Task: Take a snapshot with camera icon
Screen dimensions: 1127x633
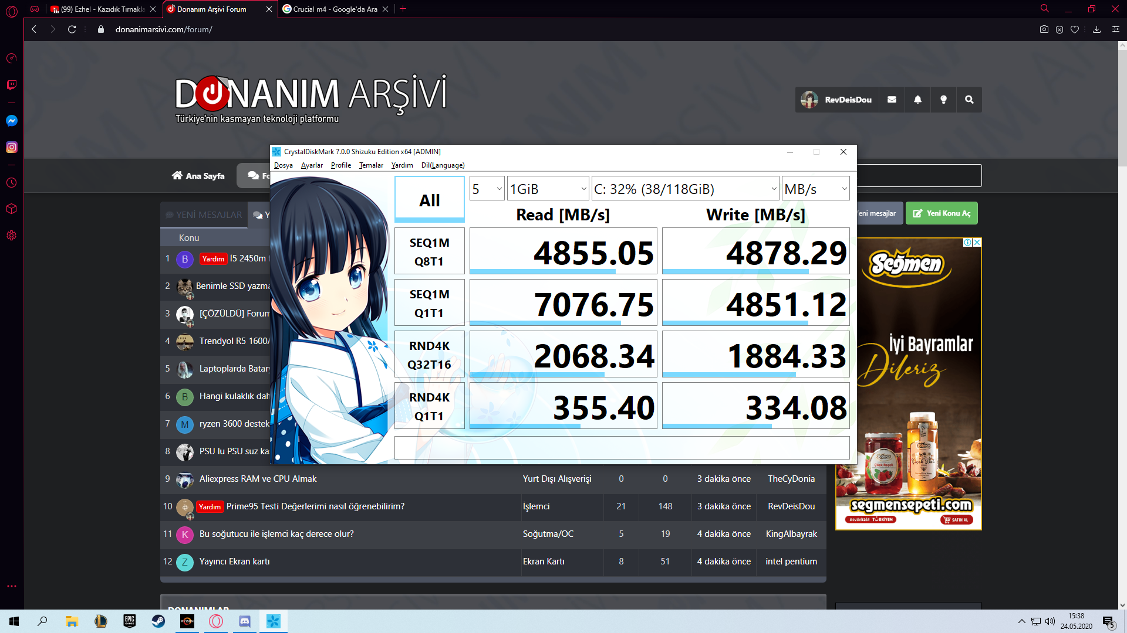Action: pos(1044,29)
